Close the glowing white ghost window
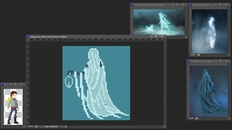 [x=226, y=5]
